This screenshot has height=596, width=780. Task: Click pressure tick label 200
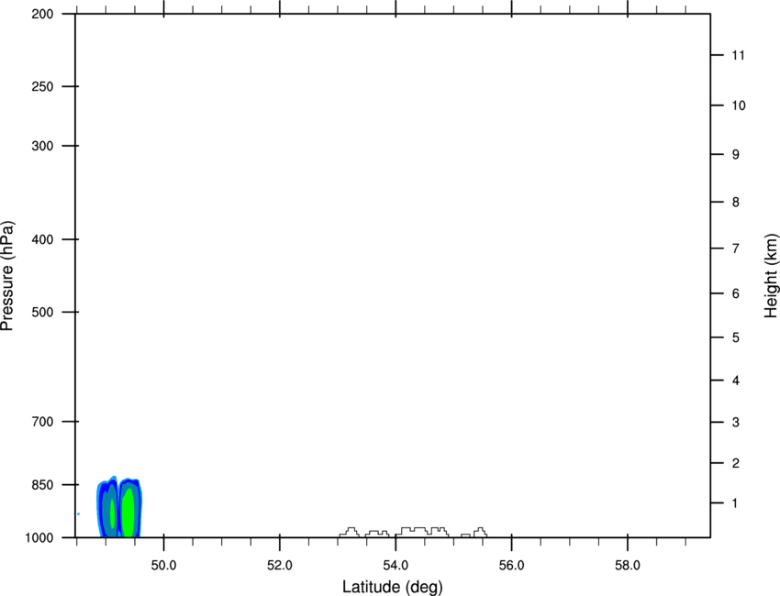click(42, 14)
